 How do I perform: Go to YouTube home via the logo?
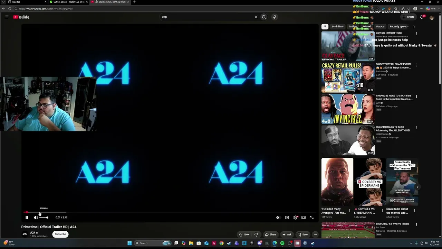(21, 17)
